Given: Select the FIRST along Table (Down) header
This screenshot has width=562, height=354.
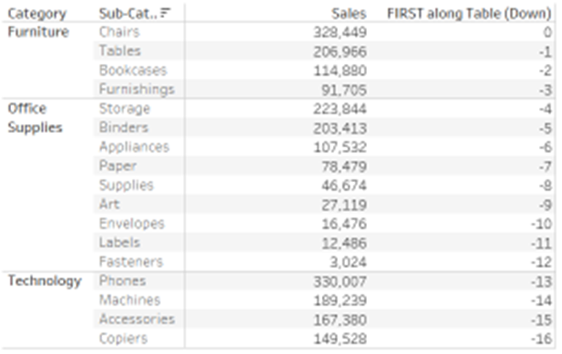Looking at the screenshot, I should point(470,14).
